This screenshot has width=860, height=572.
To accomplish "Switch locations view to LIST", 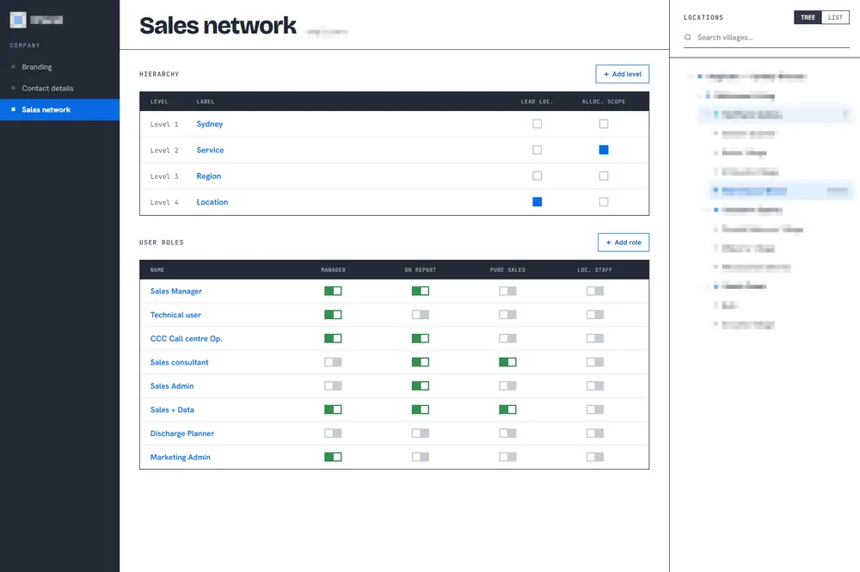I will 835,17.
